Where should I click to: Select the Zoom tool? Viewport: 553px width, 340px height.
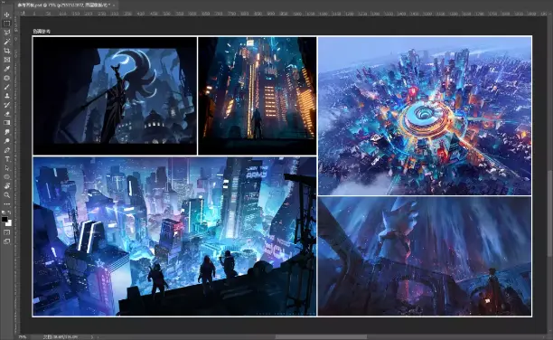tap(6, 195)
